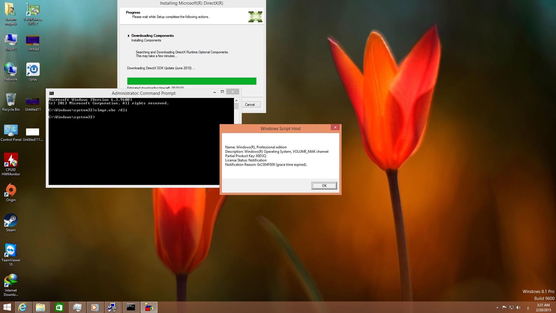The height and width of the screenshot is (313, 556).
Task: Show hidden system tray icons
Action: pos(497,307)
